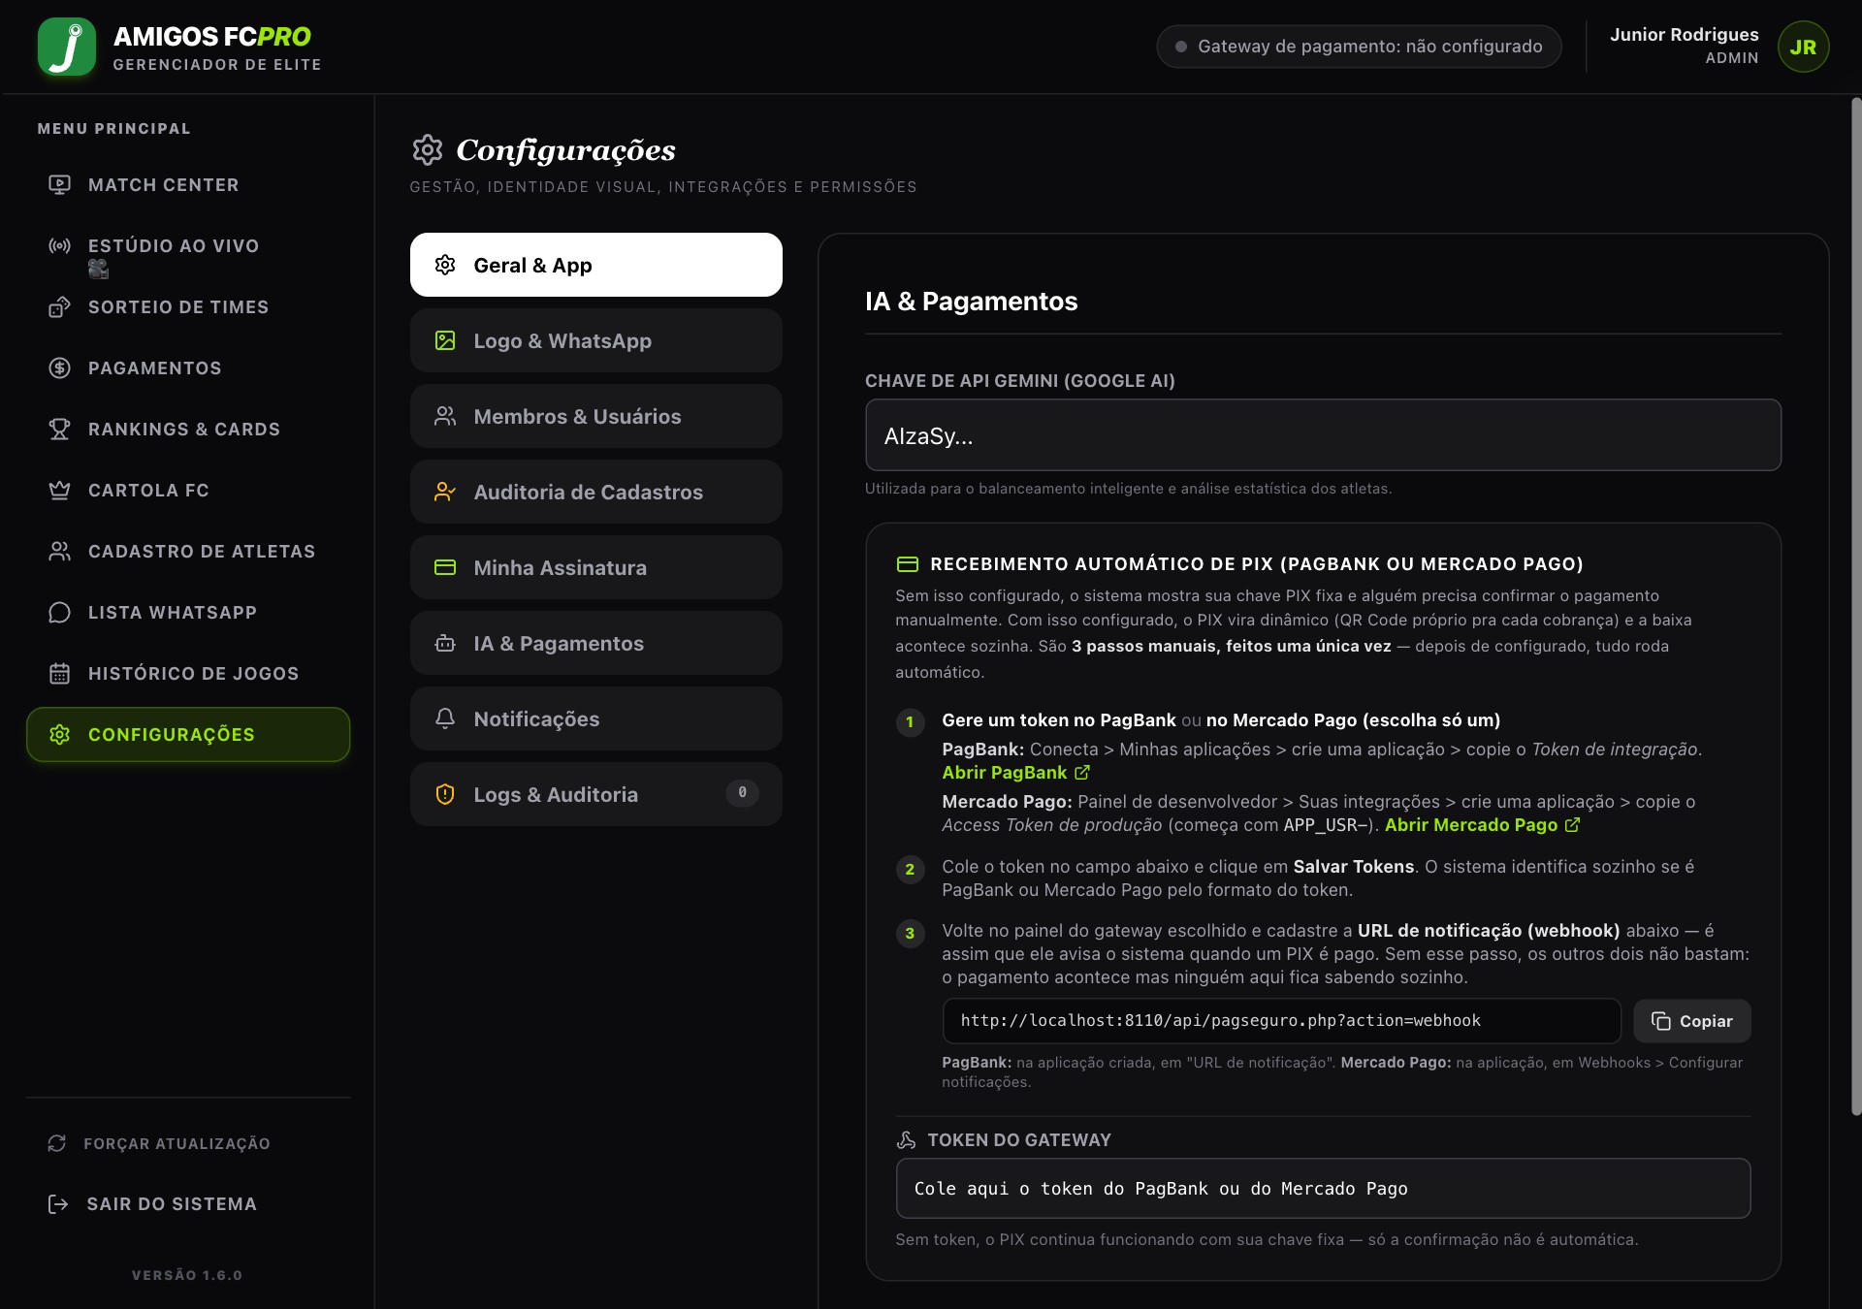
Task: Switch to Minha Assinatura tab
Action: 596,567
